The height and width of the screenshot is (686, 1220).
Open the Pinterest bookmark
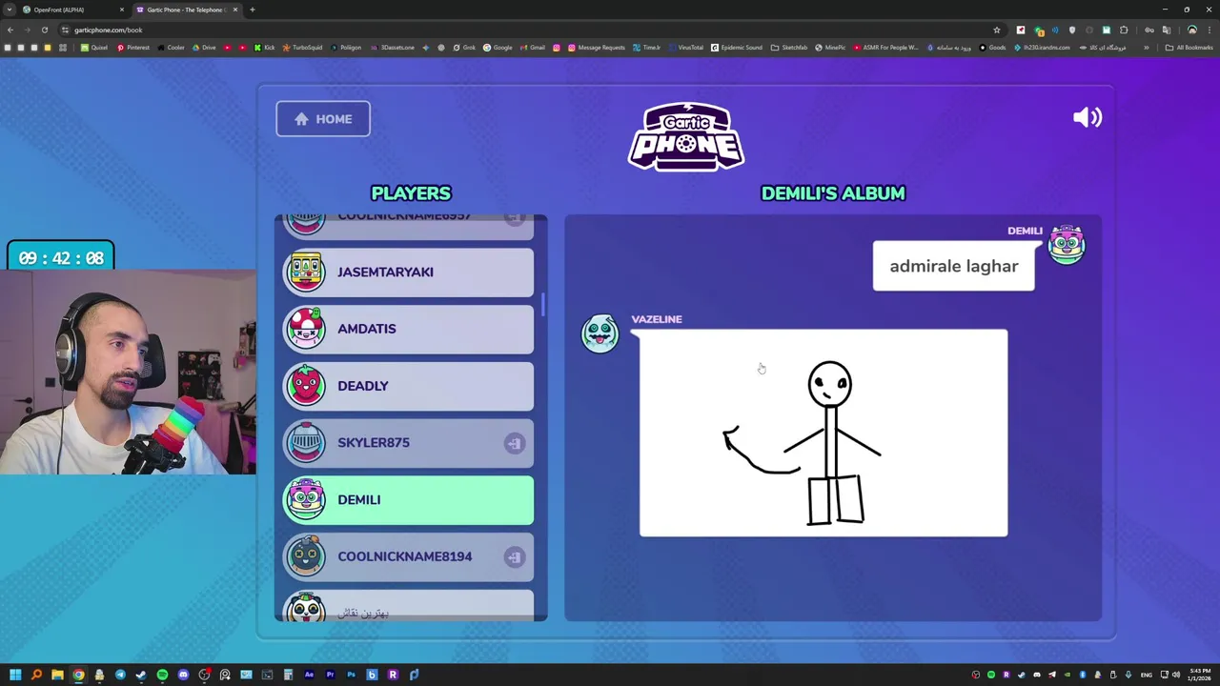[133, 48]
